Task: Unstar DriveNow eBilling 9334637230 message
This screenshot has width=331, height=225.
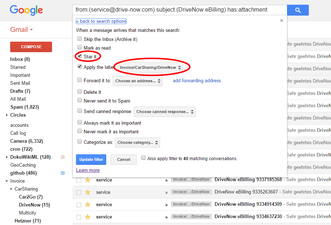Action: pos(88,217)
